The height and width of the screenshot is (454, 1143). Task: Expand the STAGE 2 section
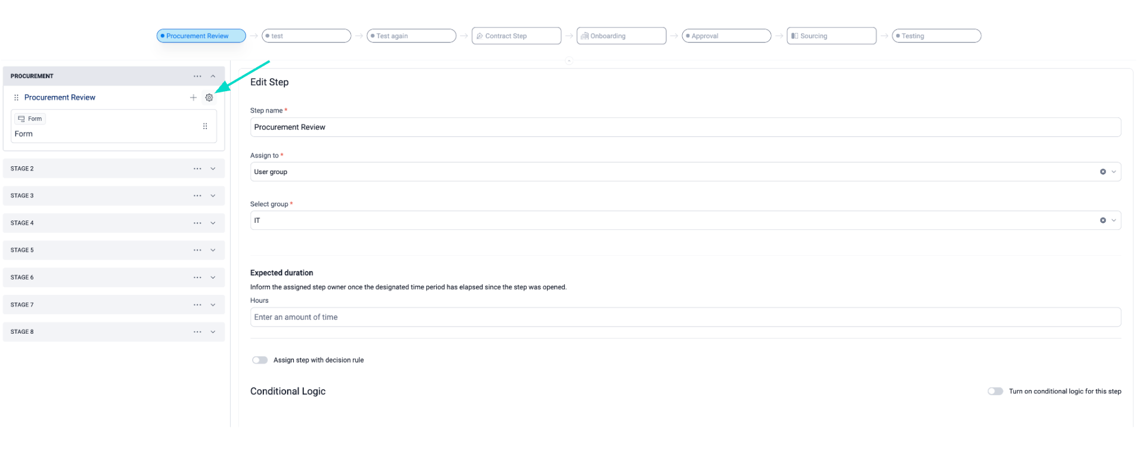pyautogui.click(x=213, y=169)
